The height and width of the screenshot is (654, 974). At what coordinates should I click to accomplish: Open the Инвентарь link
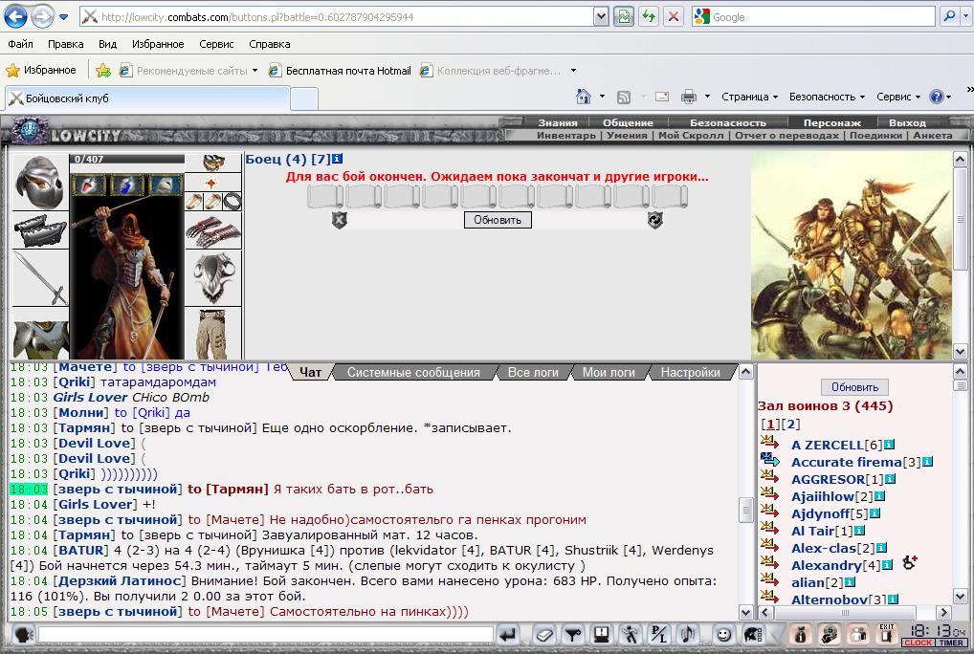coord(565,135)
